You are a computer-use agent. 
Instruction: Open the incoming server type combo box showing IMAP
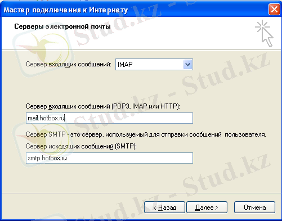coord(154,65)
